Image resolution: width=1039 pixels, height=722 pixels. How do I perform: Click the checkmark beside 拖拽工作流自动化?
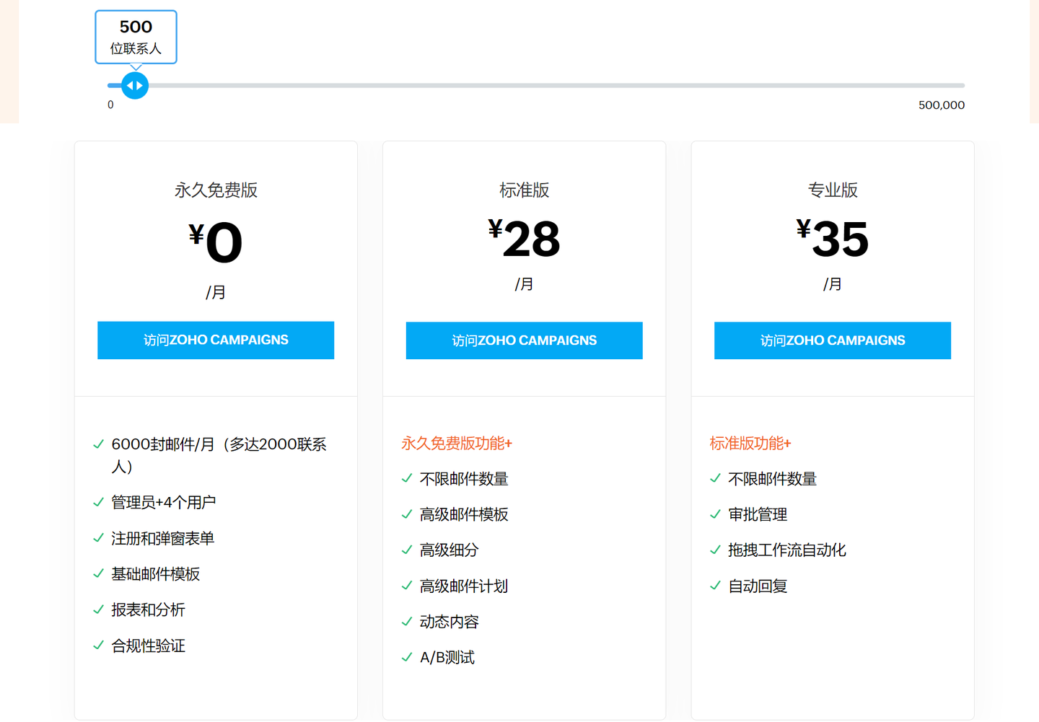716,550
